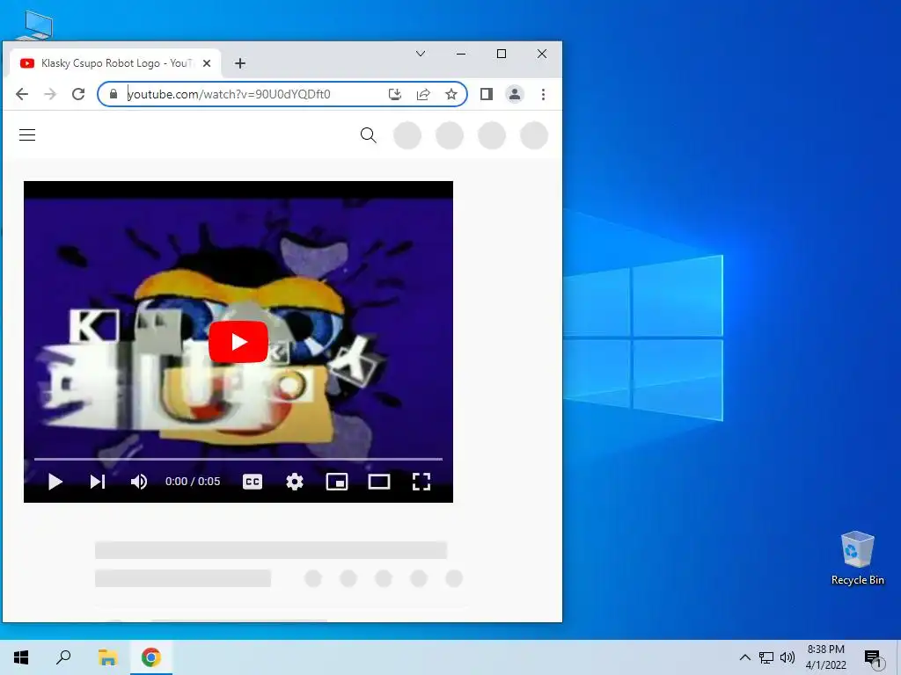Share this page using the address bar icon

pyautogui.click(x=423, y=94)
